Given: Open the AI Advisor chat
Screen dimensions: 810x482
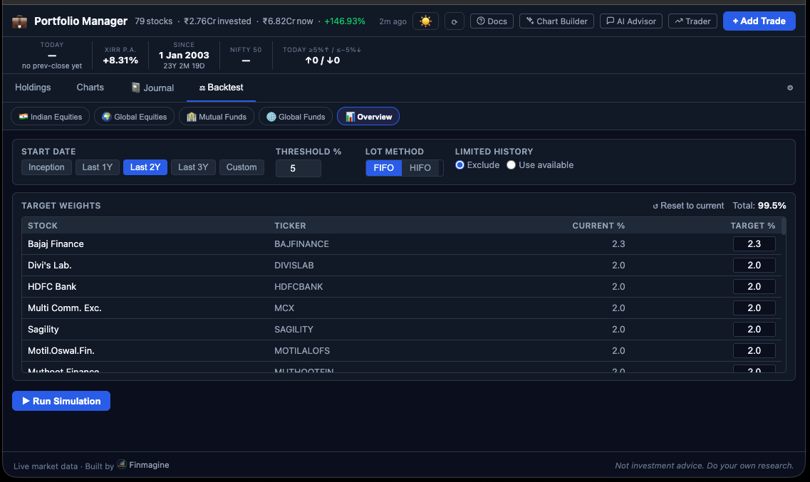Looking at the screenshot, I should click(x=630, y=21).
